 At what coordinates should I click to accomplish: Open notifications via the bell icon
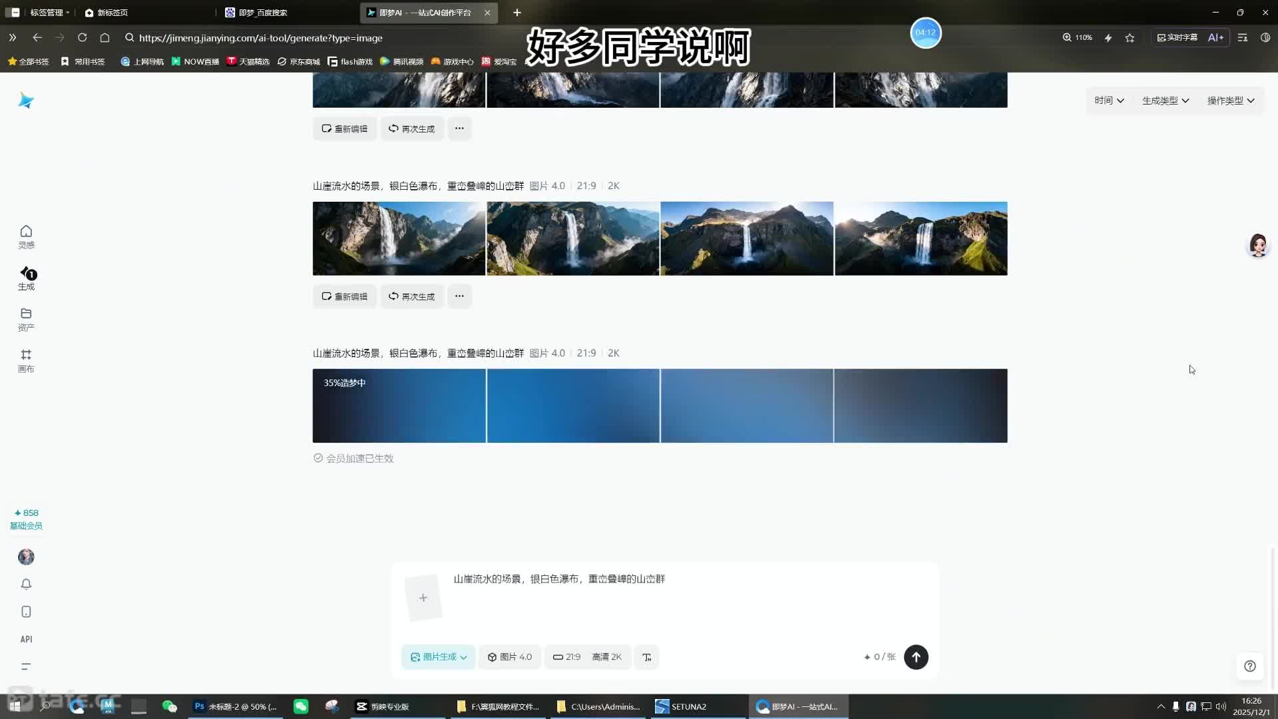pyautogui.click(x=26, y=584)
